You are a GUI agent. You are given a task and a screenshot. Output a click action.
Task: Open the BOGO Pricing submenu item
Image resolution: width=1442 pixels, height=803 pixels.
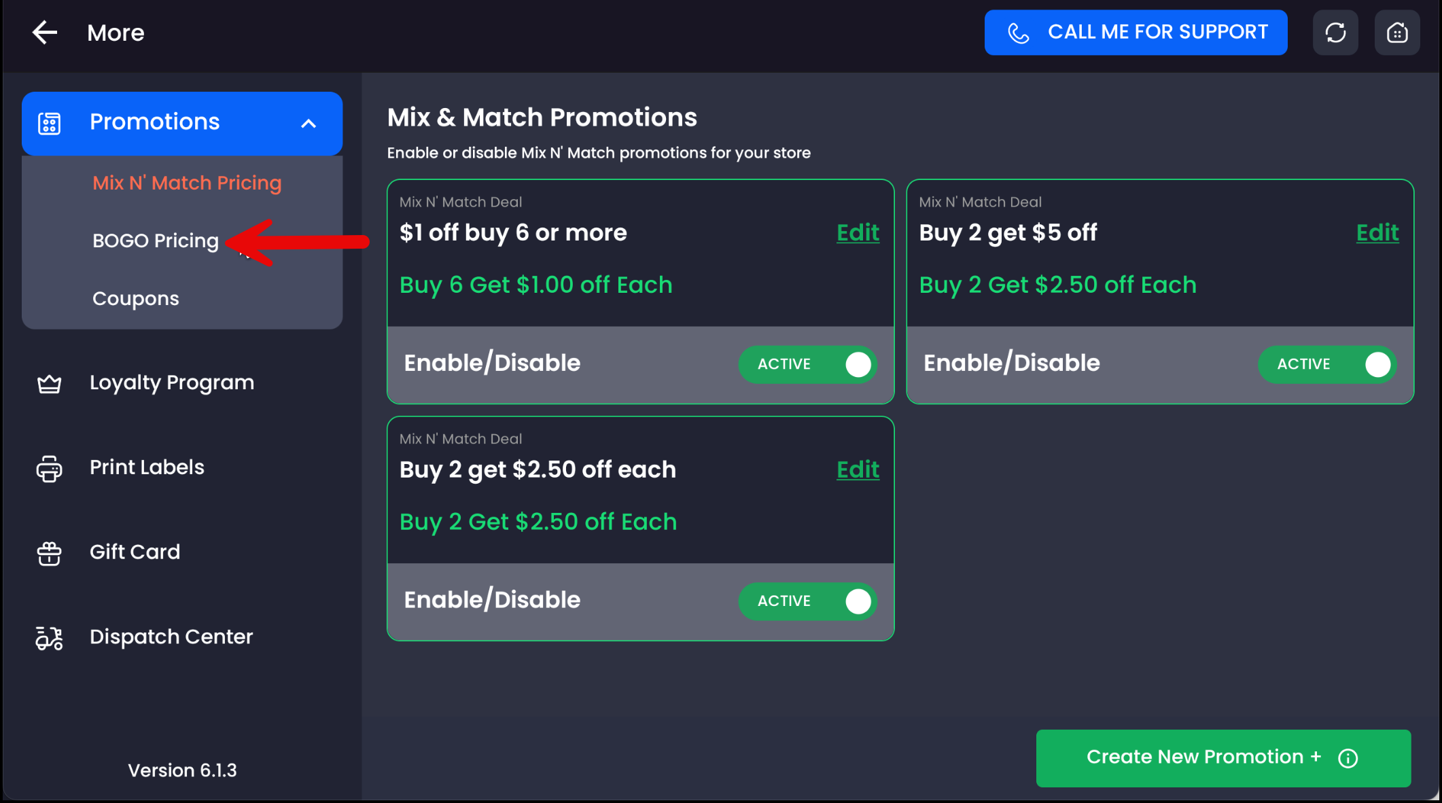coord(156,240)
